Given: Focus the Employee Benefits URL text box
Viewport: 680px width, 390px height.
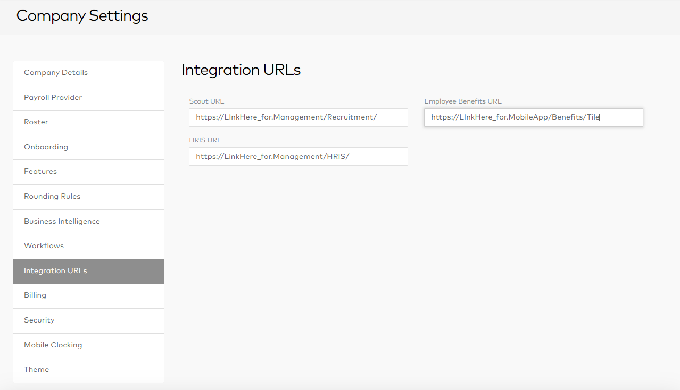Looking at the screenshot, I should [x=533, y=117].
